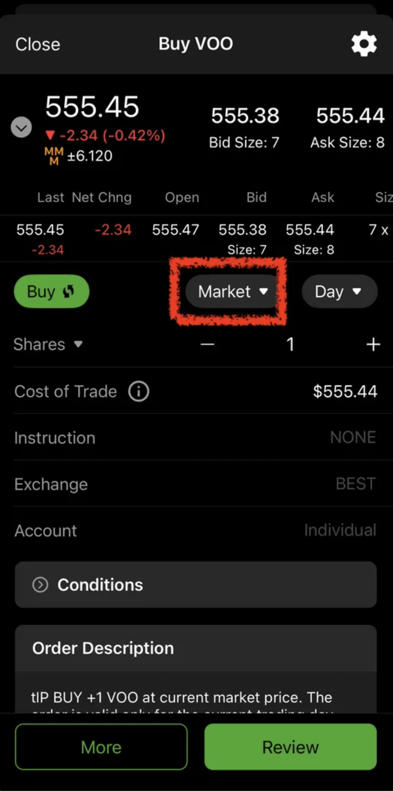
Task: Select the Instruction row
Action: [196, 438]
